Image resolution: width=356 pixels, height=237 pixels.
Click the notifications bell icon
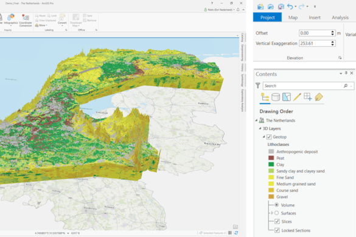click(238, 10)
